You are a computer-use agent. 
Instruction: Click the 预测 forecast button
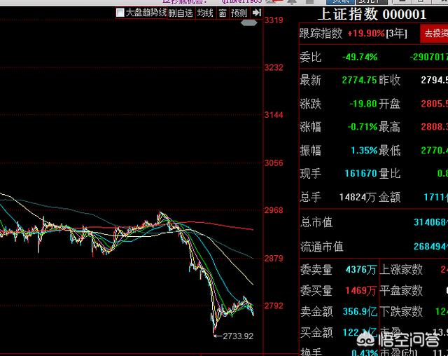click(x=239, y=13)
